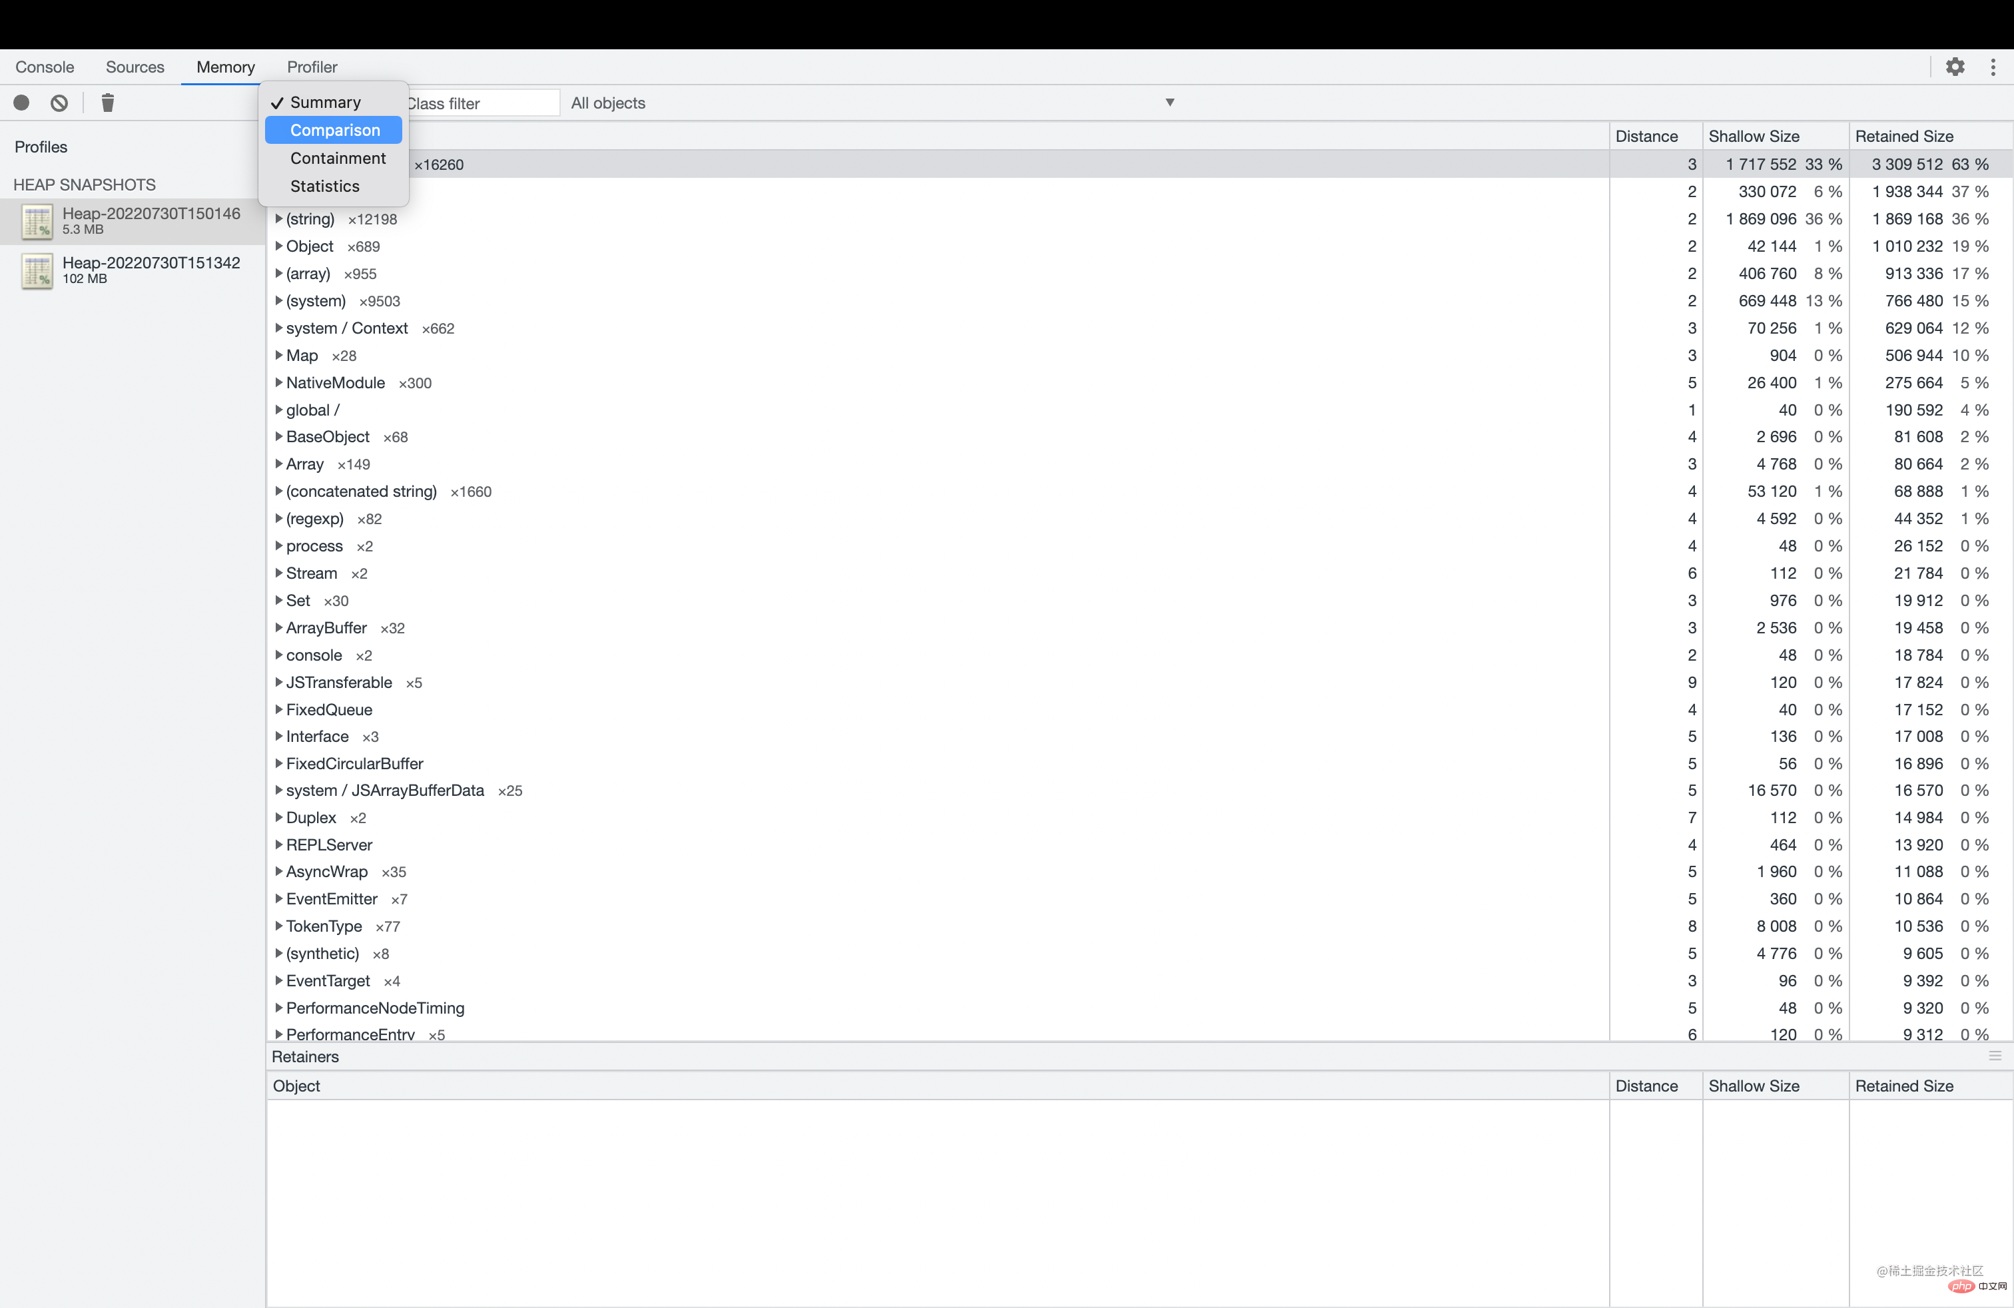
Task: Expand the (string) row
Action: point(278,219)
